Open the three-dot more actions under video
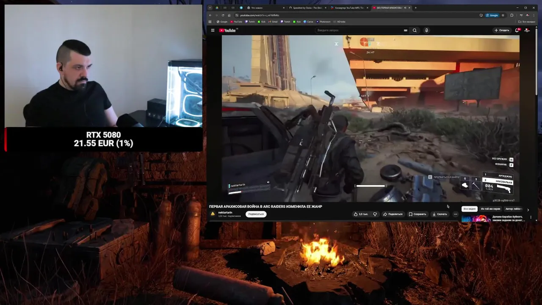 click(455, 214)
